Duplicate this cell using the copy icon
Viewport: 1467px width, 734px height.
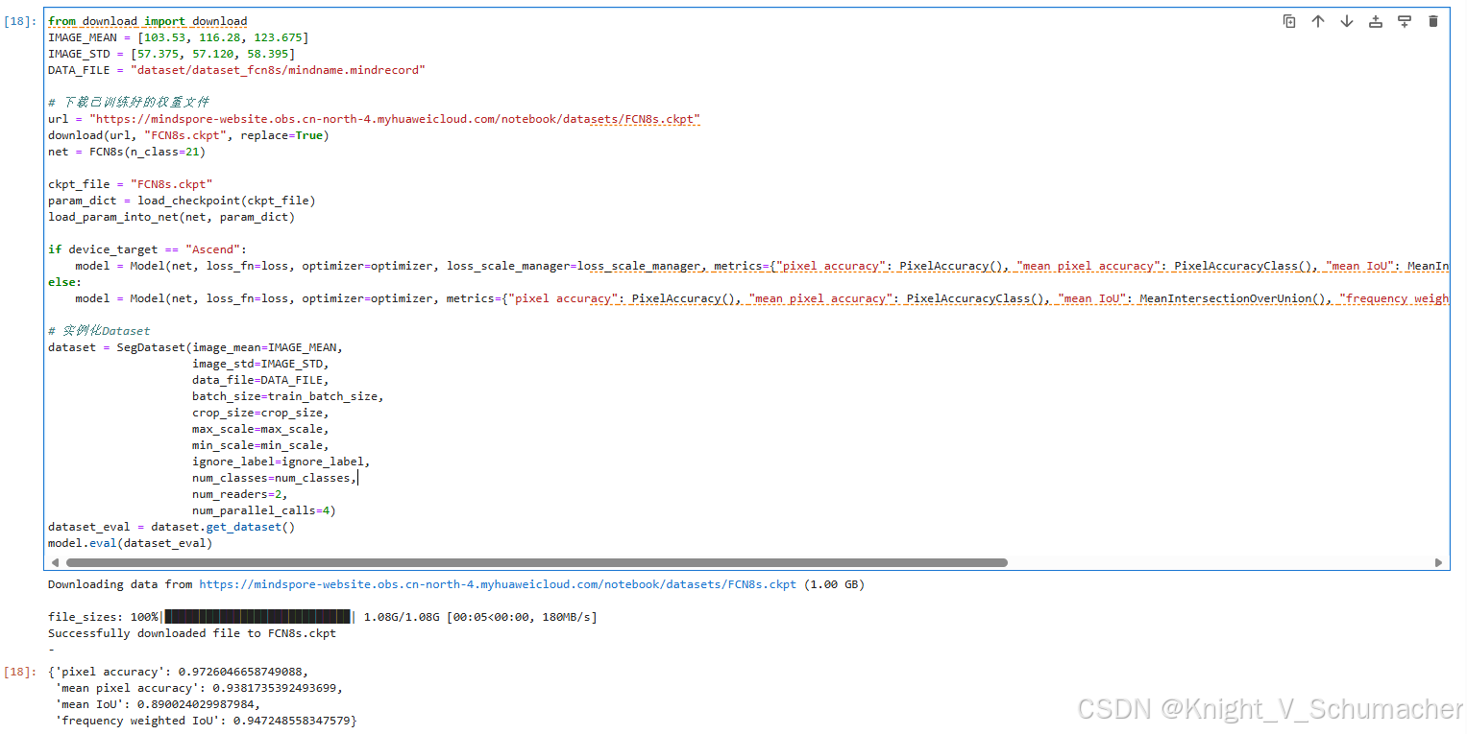pos(1289,21)
